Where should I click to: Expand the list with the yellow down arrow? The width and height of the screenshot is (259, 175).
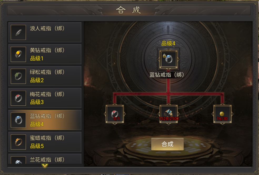45,166
